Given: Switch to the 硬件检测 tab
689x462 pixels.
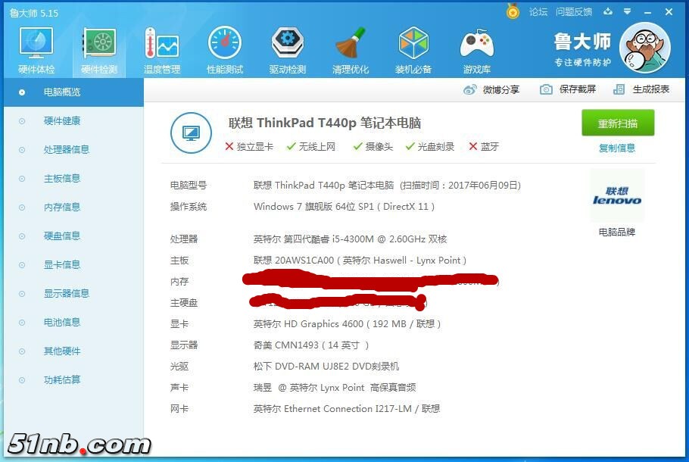Looking at the screenshot, I should point(98,48).
